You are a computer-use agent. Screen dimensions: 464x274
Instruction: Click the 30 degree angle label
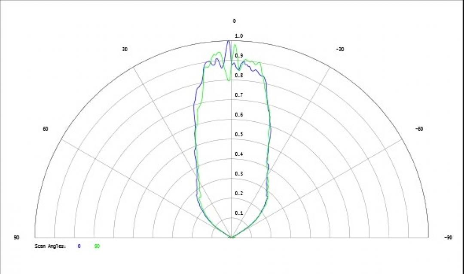125,49
